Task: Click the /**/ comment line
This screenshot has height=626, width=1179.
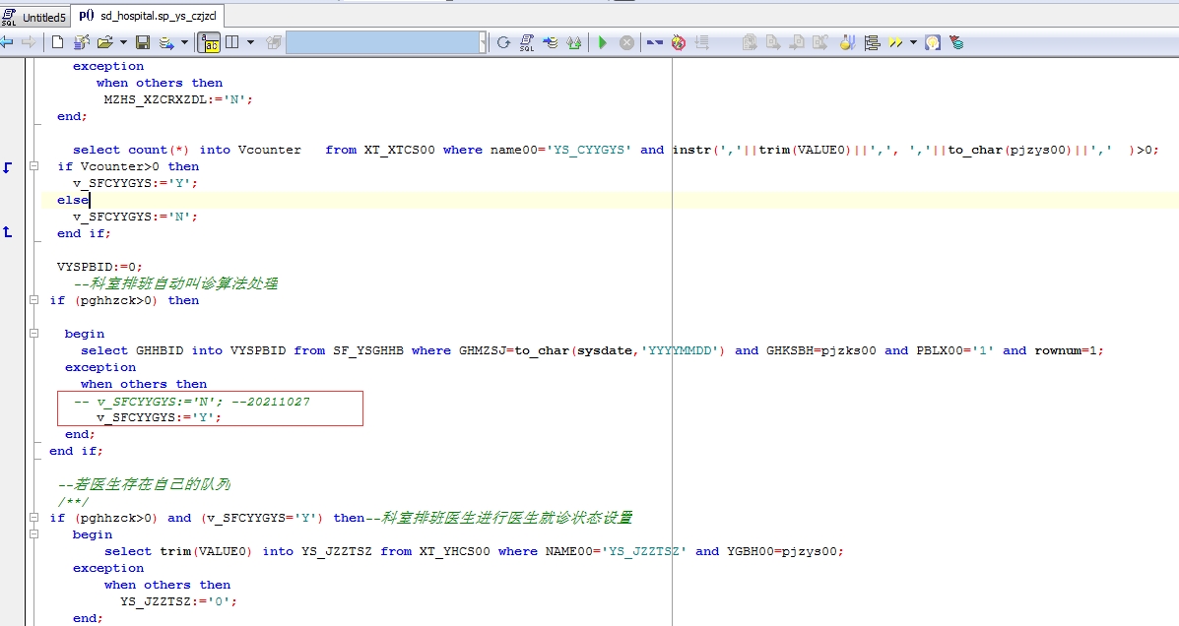Action: click(73, 501)
